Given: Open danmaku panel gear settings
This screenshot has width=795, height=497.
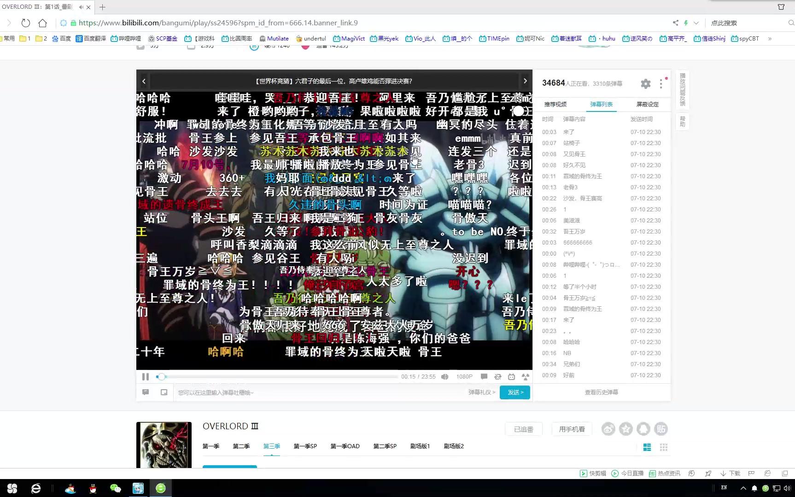Looking at the screenshot, I should coord(646,83).
